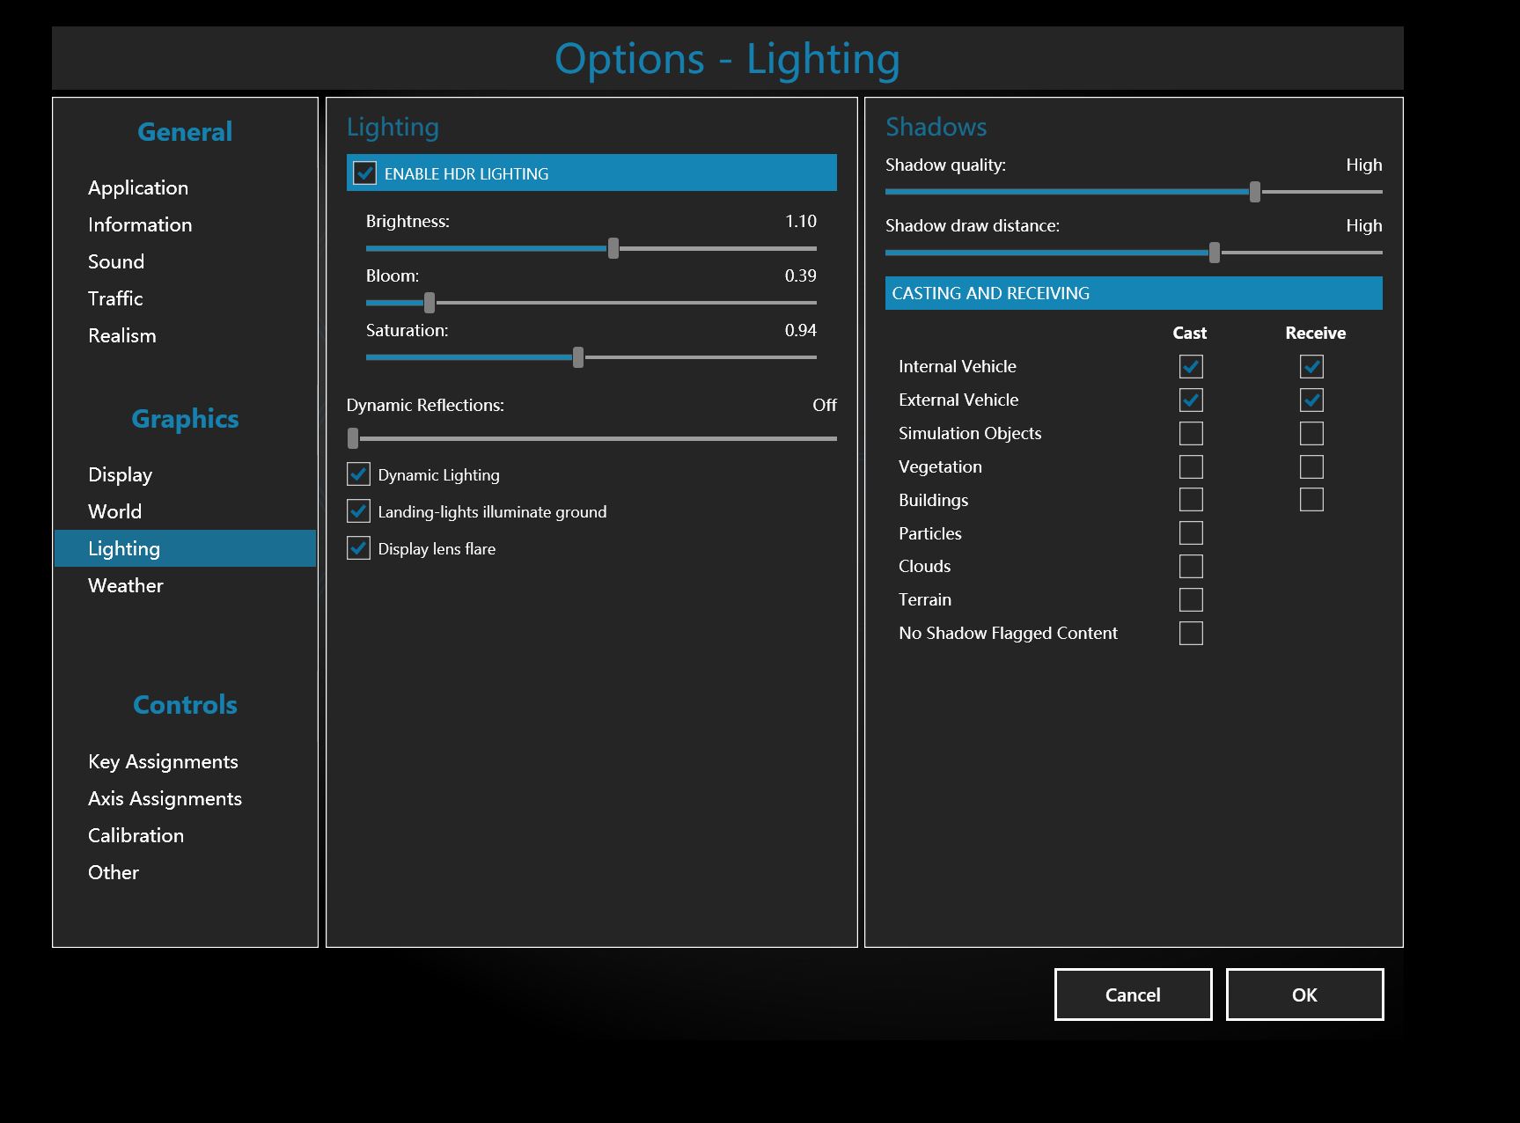
Task: Go to Key Assignments controls page
Action: pyautogui.click(x=163, y=761)
